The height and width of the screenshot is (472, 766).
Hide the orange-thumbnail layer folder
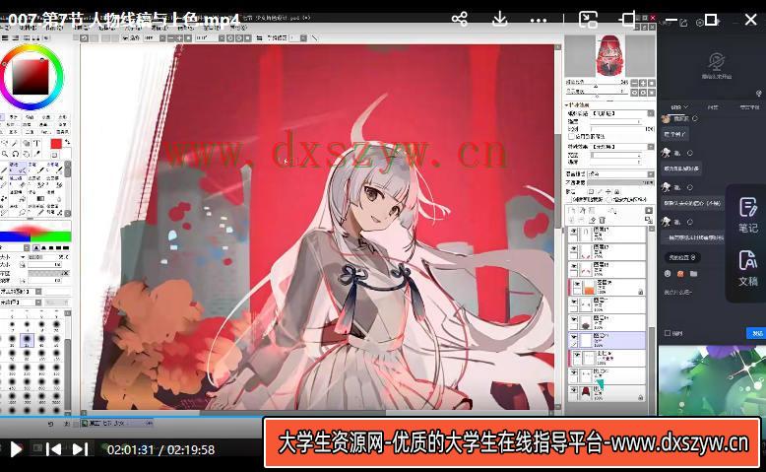577,284
